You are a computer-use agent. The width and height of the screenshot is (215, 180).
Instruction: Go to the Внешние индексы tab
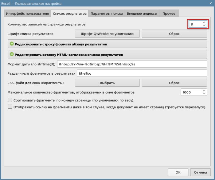[142, 14]
